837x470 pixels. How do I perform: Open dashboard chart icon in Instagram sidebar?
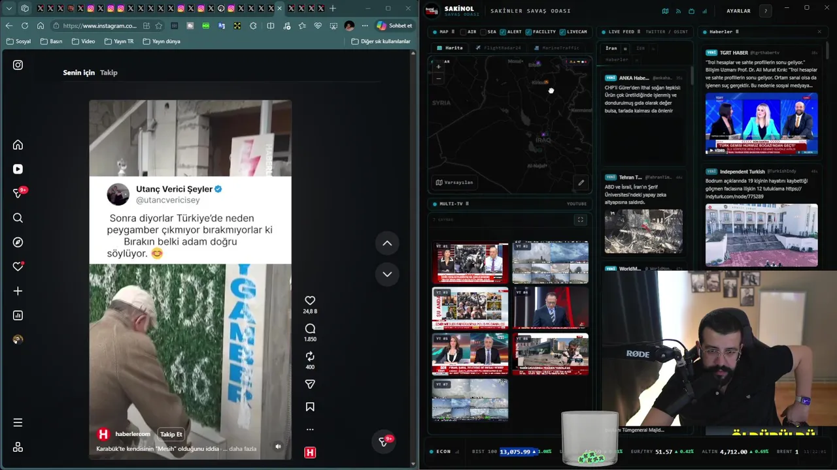click(x=18, y=315)
